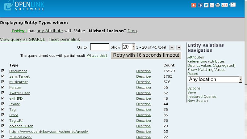Click the Entity1 link
This screenshot has height=139, width=247.
(x=19, y=31)
